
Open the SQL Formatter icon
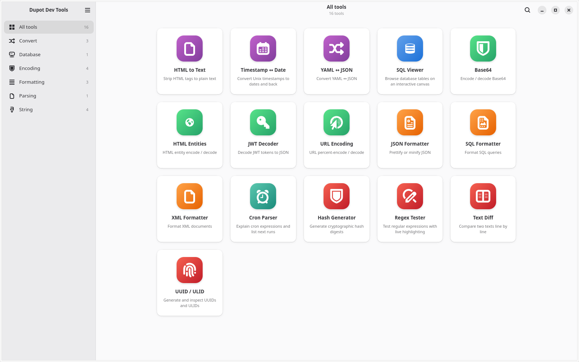tap(483, 122)
